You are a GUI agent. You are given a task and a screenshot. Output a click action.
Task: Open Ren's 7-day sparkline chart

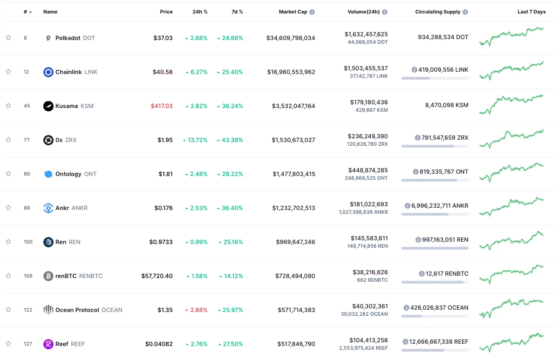point(511,240)
